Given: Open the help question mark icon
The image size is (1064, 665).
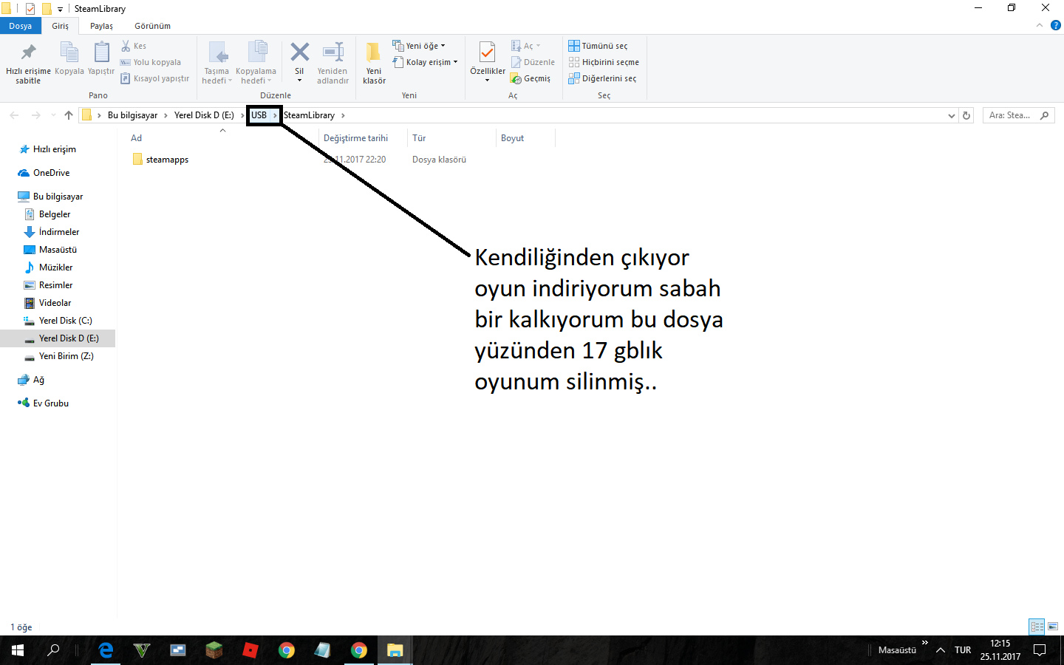Looking at the screenshot, I should click(1056, 25).
